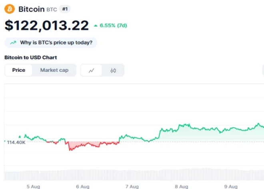
Task: Click the BTC ticker symbol
Action: pyautogui.click(x=52, y=9)
